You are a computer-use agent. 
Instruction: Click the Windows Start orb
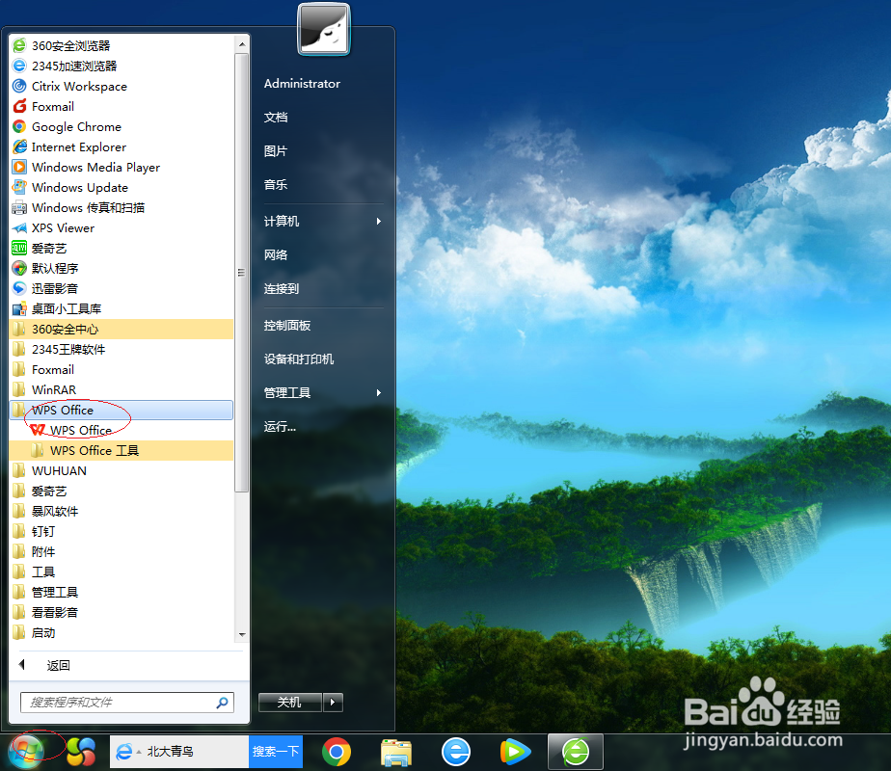click(26, 753)
